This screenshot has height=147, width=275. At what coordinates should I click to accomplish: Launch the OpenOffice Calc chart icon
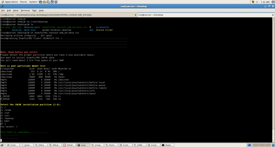[56, 2]
